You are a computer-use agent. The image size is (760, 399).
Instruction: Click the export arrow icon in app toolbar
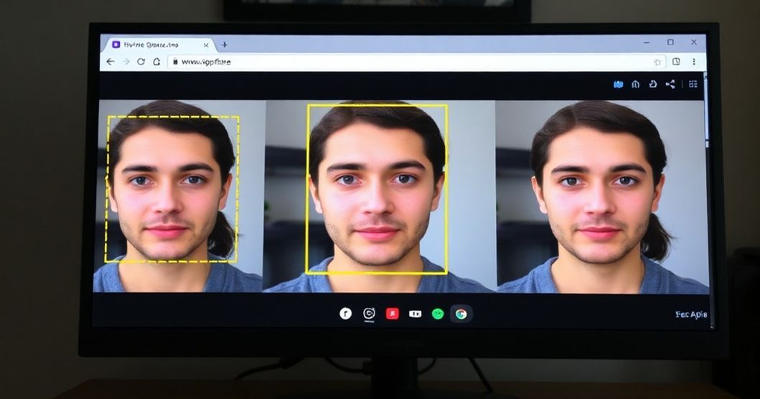point(653,84)
